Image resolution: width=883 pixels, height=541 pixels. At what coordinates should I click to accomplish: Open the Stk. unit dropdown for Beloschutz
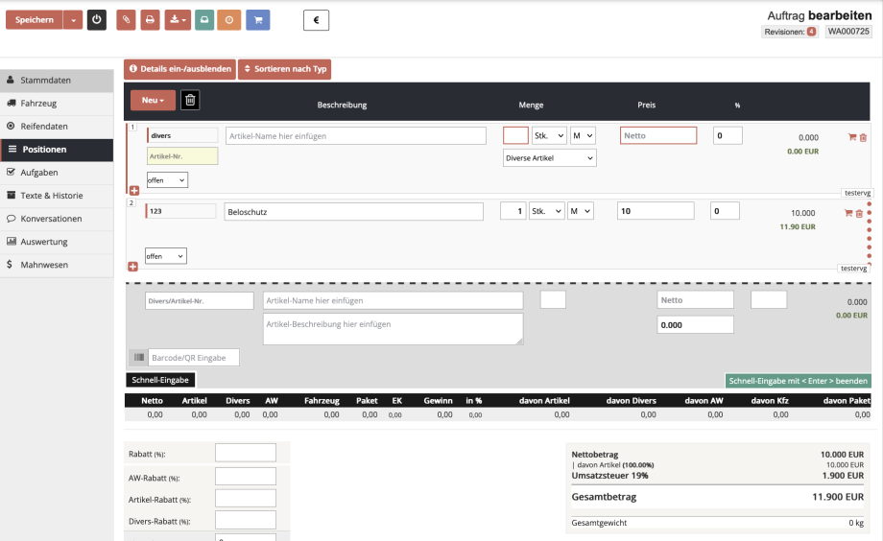coord(547,211)
